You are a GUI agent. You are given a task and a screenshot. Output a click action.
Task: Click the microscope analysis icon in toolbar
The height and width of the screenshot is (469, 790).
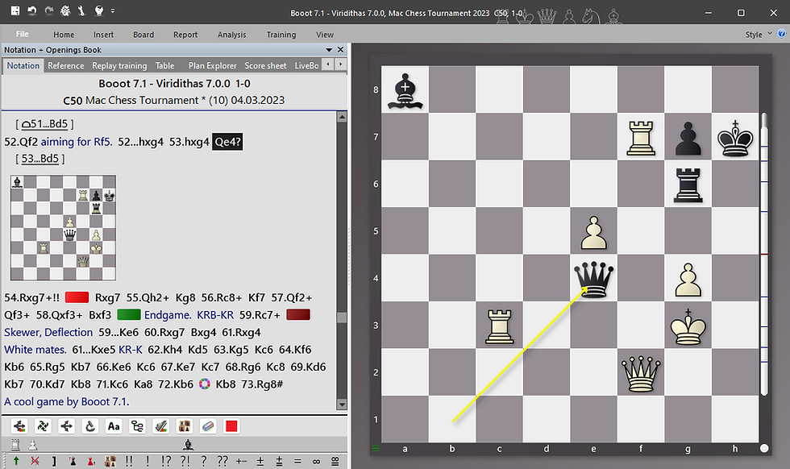coord(90,426)
